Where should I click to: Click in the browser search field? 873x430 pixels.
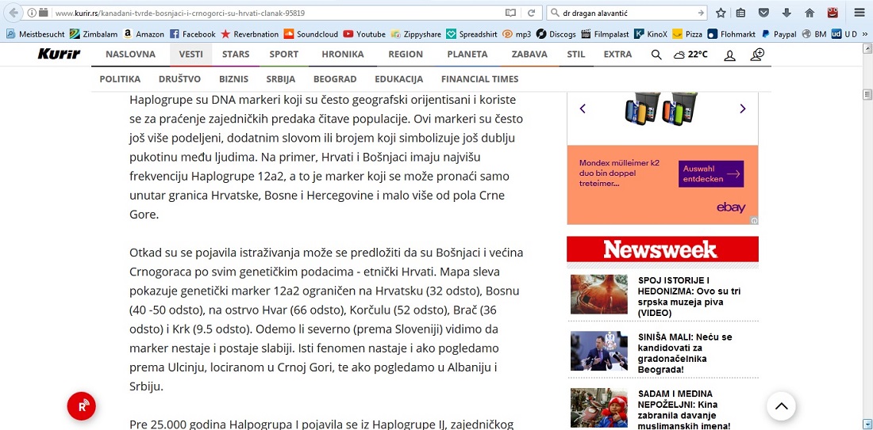coord(623,13)
